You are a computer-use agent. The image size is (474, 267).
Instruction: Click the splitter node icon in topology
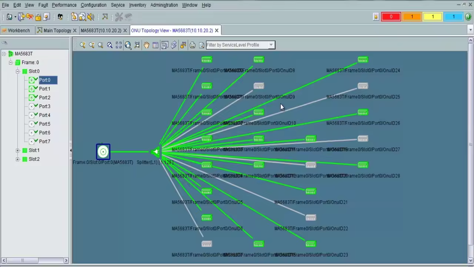point(156,152)
